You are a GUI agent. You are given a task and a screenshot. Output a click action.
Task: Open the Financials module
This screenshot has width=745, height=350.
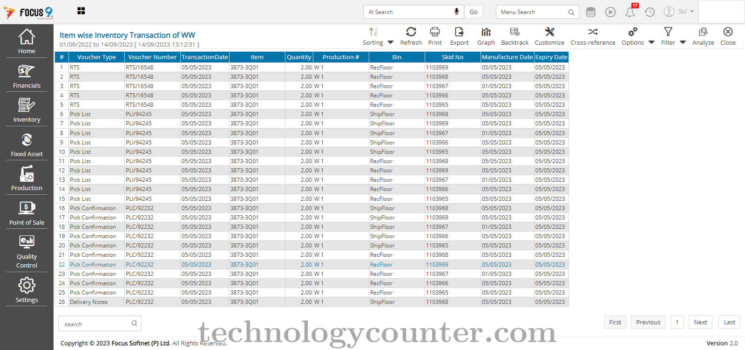click(x=27, y=77)
